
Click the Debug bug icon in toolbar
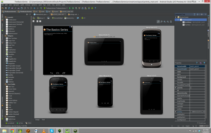coord(73,8)
